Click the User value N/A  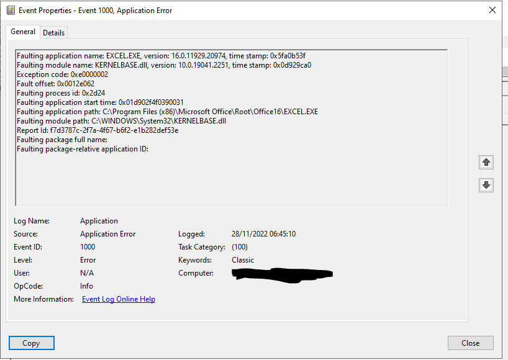(87, 273)
